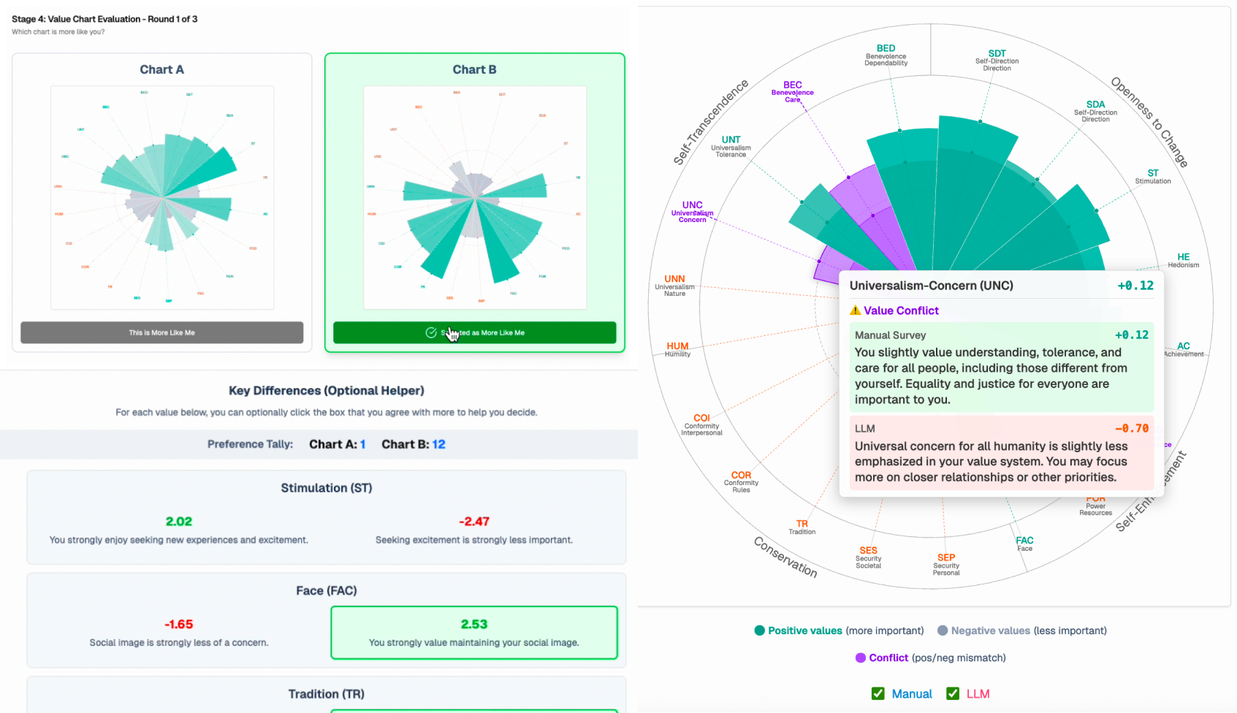Toggle the Manual checkbox
This screenshot has width=1237, height=713.
click(x=878, y=693)
